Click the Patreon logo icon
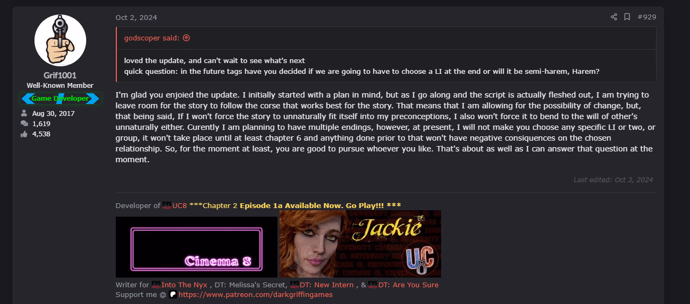This screenshot has height=304, width=690. click(173, 294)
